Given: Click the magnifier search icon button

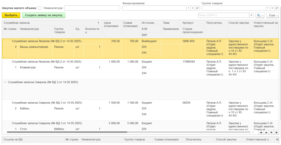Looking at the screenshot, I should point(260,15).
